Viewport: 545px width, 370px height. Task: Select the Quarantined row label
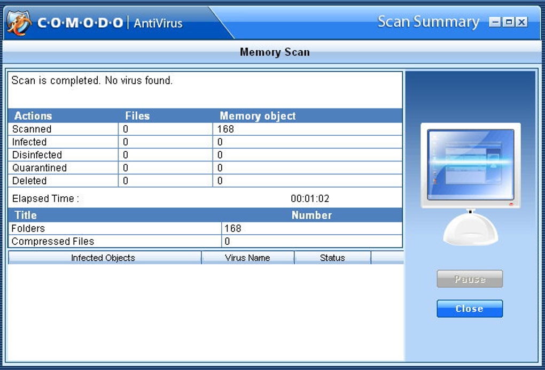pos(40,167)
